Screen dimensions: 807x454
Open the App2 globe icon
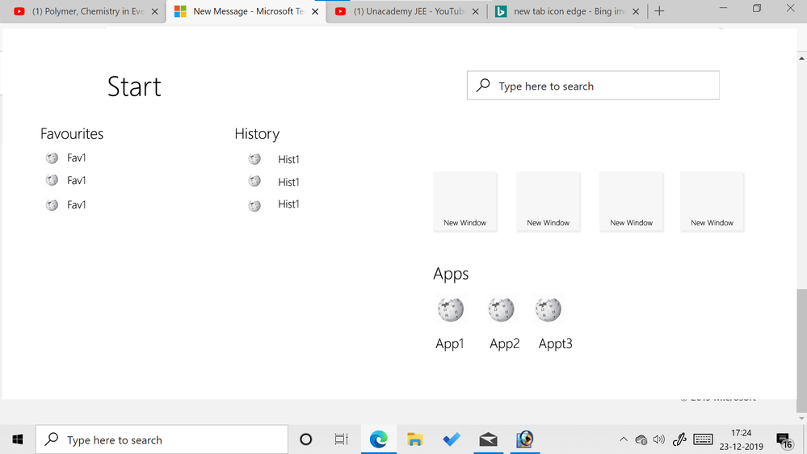tap(501, 309)
